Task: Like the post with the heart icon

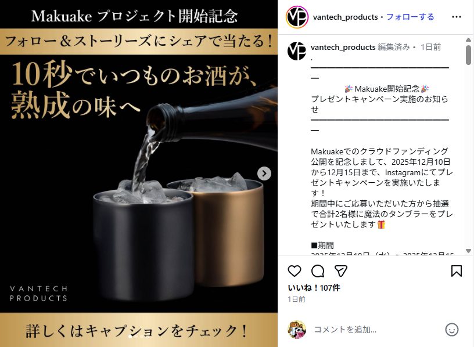Action: pos(294,271)
